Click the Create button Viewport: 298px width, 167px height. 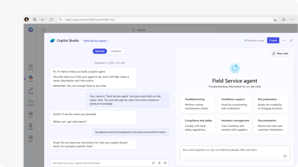coord(273,41)
